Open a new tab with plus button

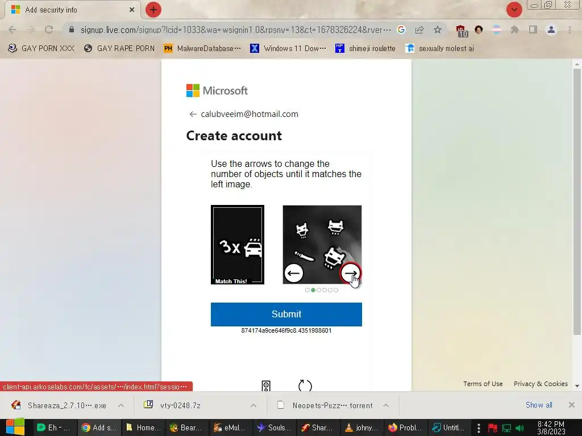point(153,10)
